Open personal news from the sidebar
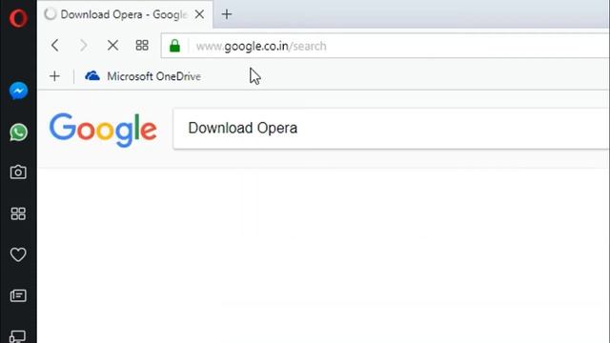The height and width of the screenshot is (343, 610). pyautogui.click(x=18, y=295)
